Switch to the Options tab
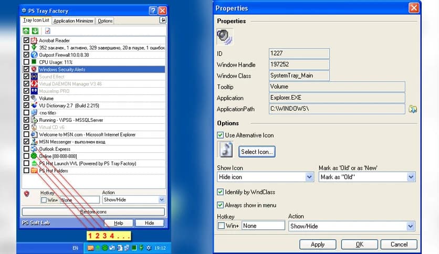The width and height of the screenshot is (439, 254). tap(105, 20)
